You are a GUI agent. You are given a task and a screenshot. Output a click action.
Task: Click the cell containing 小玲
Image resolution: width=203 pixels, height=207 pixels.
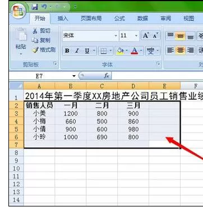39,137
